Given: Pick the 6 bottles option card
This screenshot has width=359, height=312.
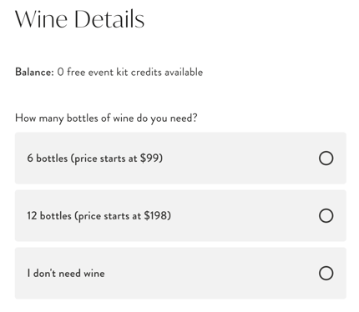Looking at the screenshot, I should click(180, 158).
